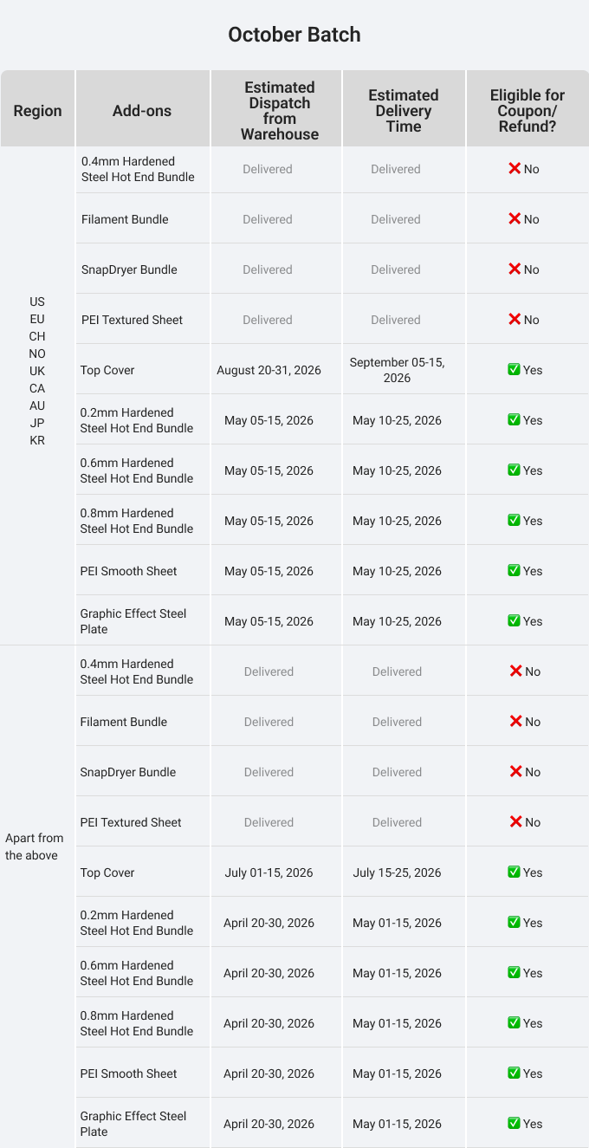Select the Region column header
Viewport: 589px width, 1148px height.
[37, 108]
